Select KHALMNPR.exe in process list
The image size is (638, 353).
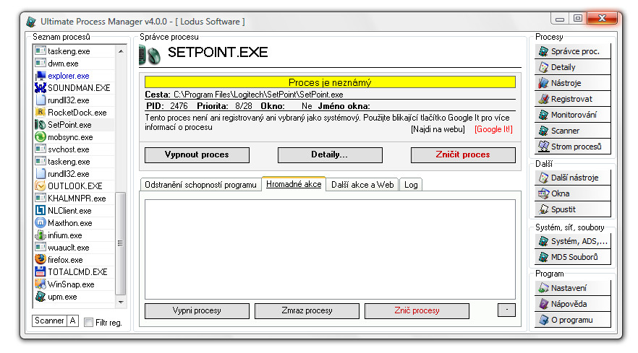click(x=74, y=199)
